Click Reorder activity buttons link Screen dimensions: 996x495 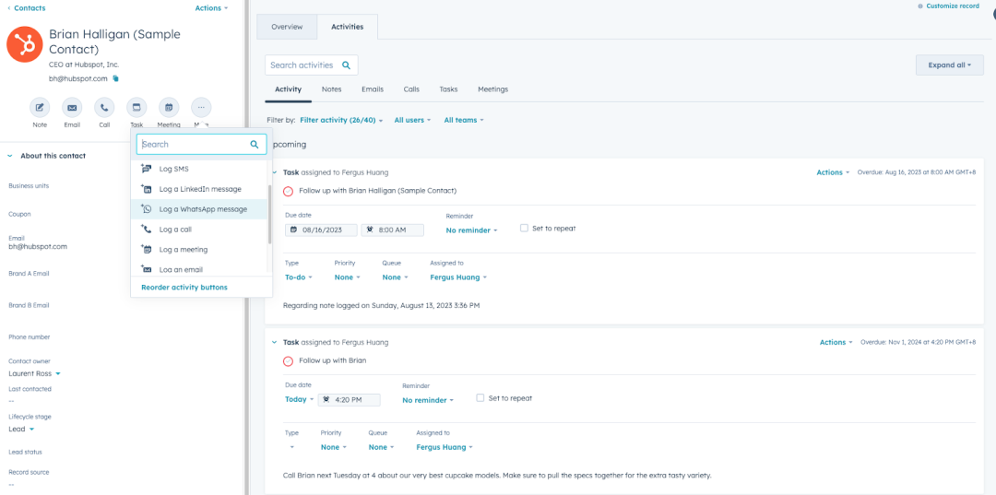pos(184,288)
